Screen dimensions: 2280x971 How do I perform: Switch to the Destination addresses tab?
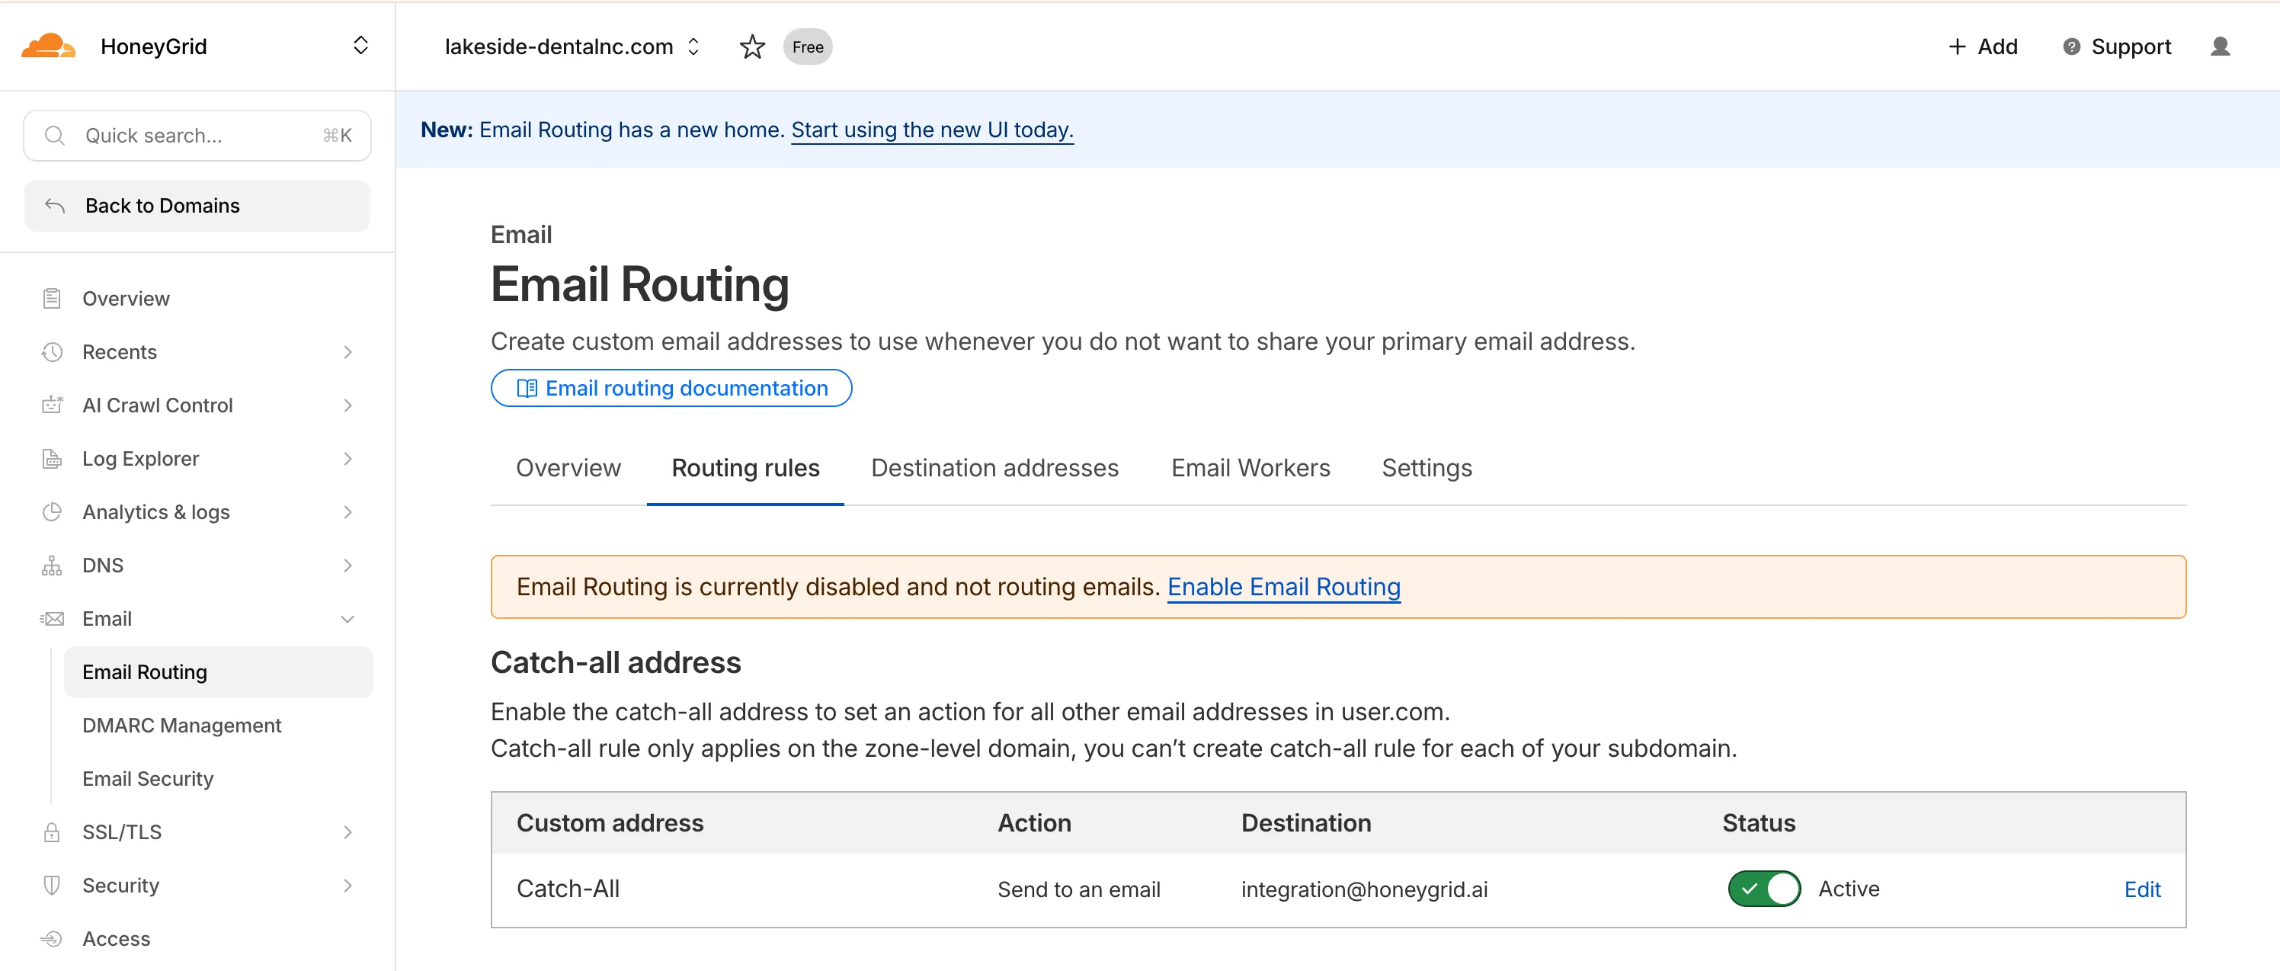995,467
